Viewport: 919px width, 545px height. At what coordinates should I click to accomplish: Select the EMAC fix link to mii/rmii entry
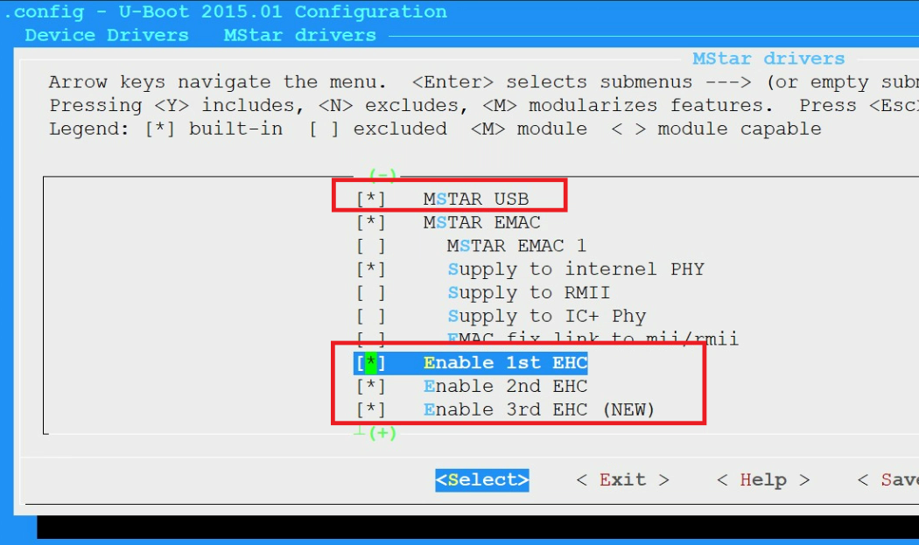593,339
